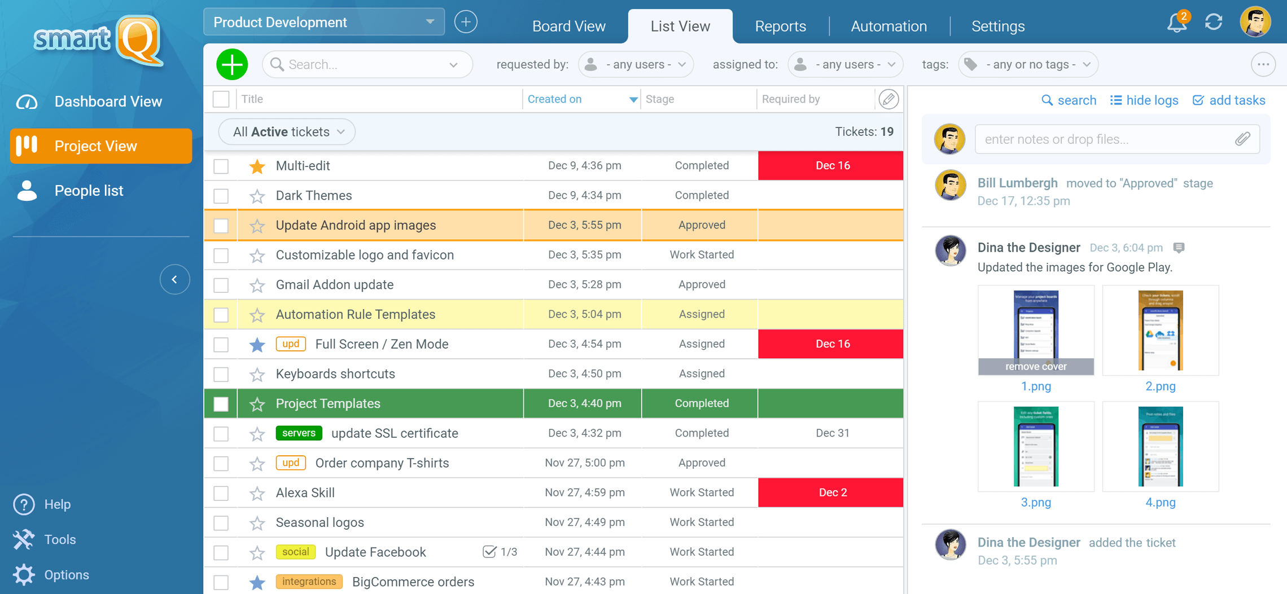This screenshot has width=1287, height=594.
Task: Toggle the select all tickets checkbox
Action: tap(221, 99)
